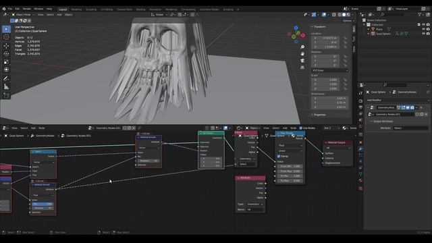Image resolution: width=432 pixels, height=243 pixels.
Task: Collapse the Transform panel
Action: coord(319,27)
